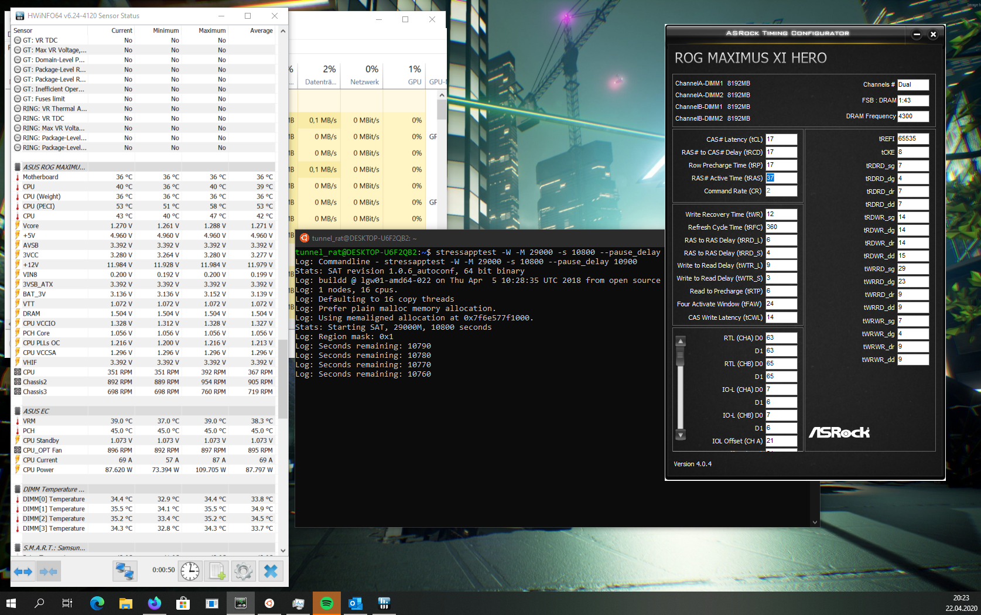Click the RAS# Active Time (tRAS) field
This screenshot has width=981, height=615.
tap(781, 178)
